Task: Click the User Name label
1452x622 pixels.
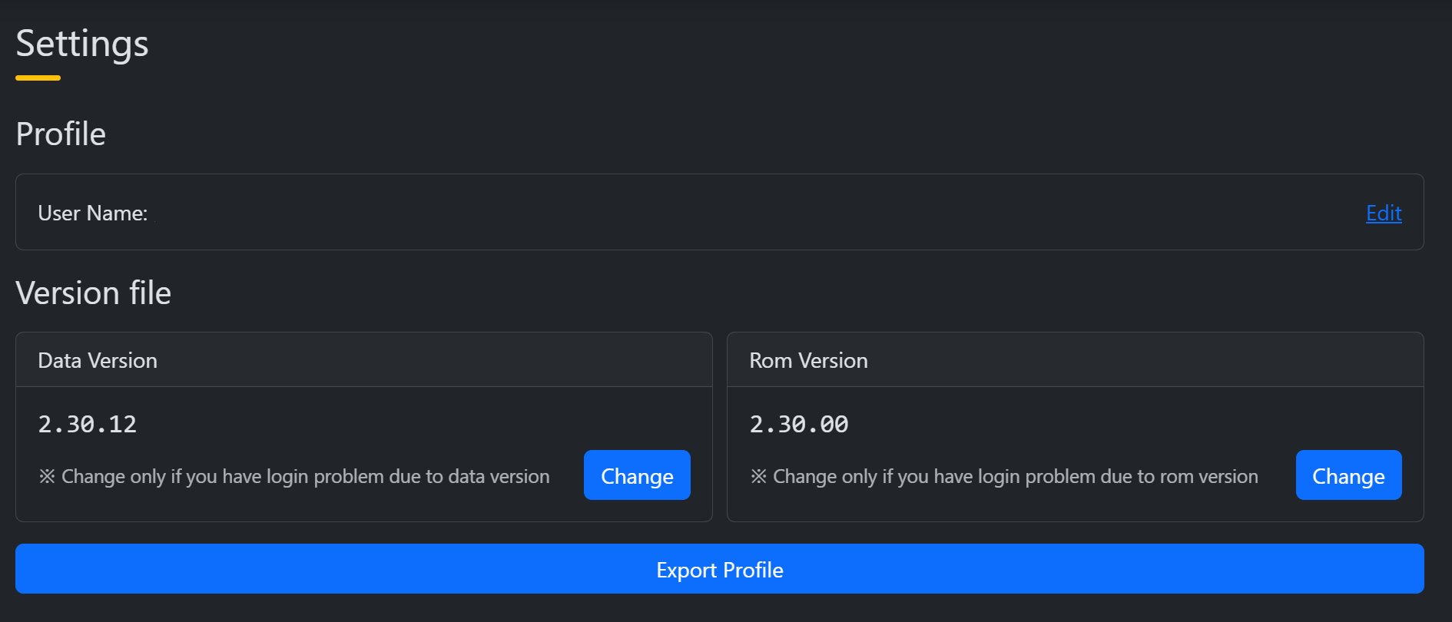Action: (92, 213)
